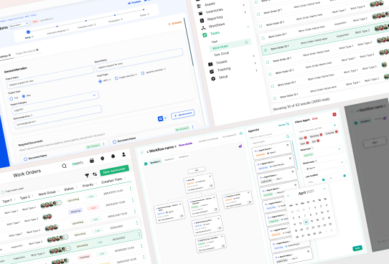Uncheck the highlighted Work Order ID 1 row checkbox

coord(266,50)
